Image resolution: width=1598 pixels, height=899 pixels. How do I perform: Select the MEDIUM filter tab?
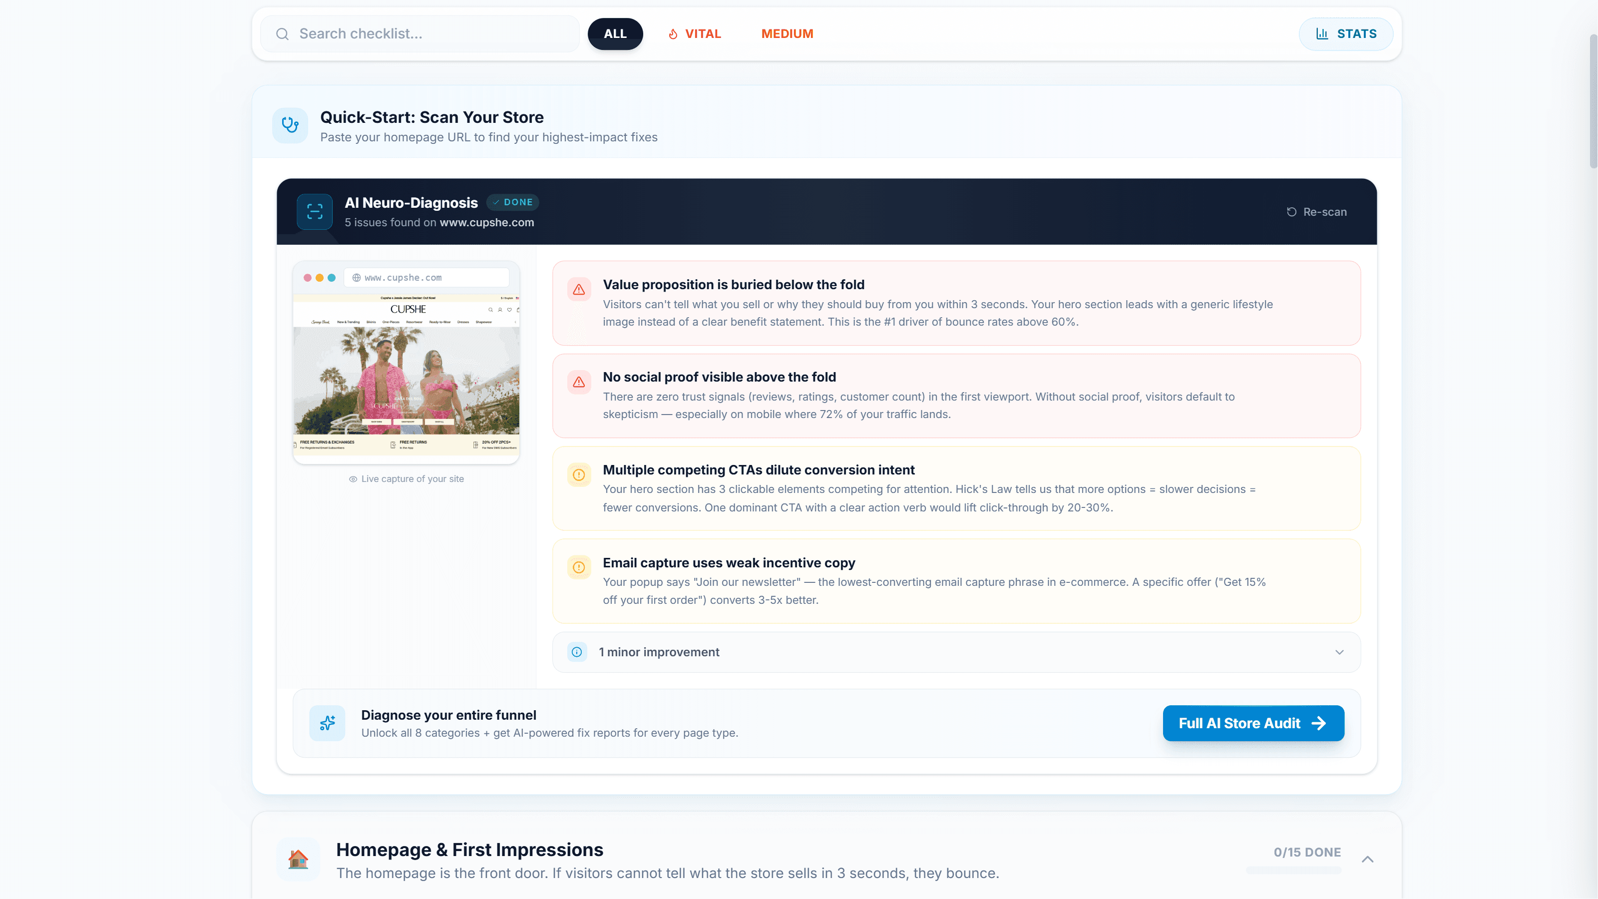787,34
